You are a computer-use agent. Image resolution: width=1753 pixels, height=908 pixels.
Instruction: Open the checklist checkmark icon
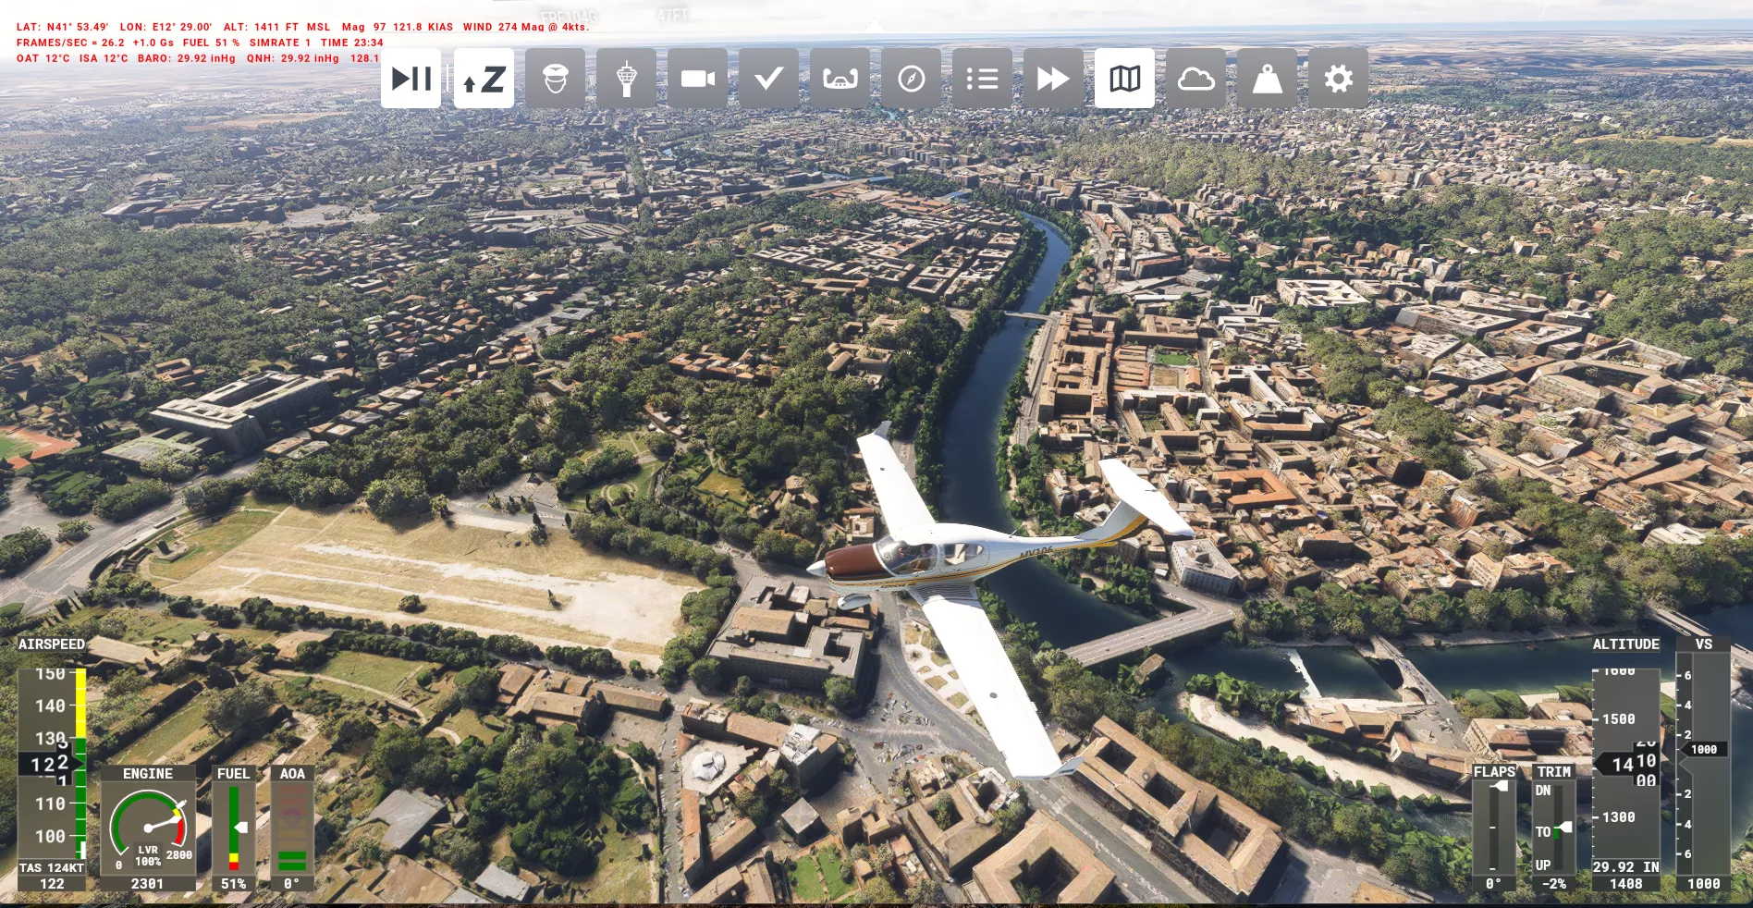point(768,79)
